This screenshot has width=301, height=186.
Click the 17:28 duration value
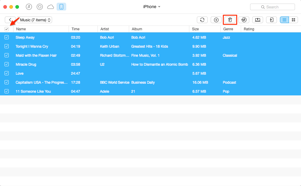tap(76, 82)
